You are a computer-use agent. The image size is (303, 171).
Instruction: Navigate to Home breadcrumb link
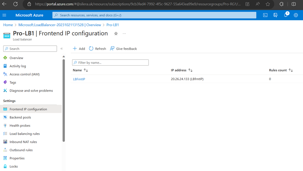(x=8, y=25)
